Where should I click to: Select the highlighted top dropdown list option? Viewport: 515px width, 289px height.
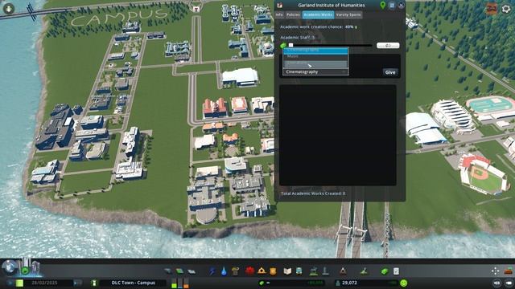click(x=315, y=51)
